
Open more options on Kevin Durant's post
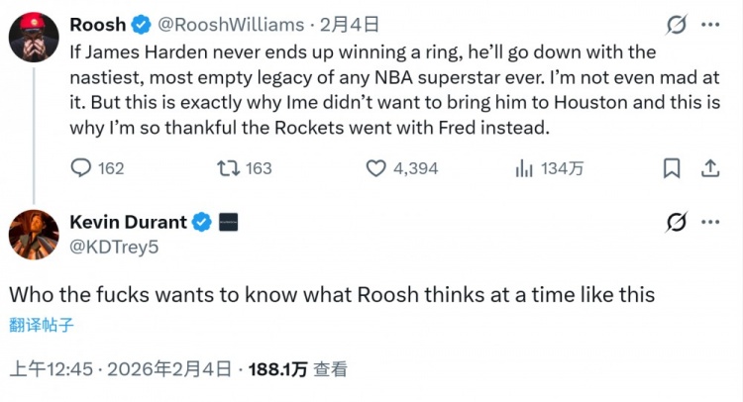point(709,222)
